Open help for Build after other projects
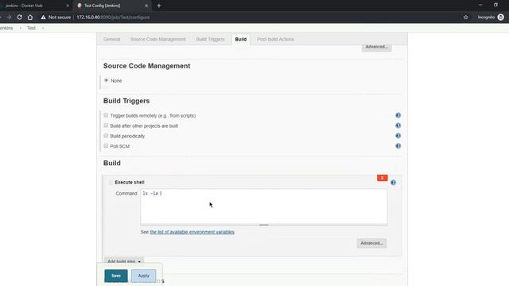The width and height of the screenshot is (509, 286). click(x=398, y=126)
